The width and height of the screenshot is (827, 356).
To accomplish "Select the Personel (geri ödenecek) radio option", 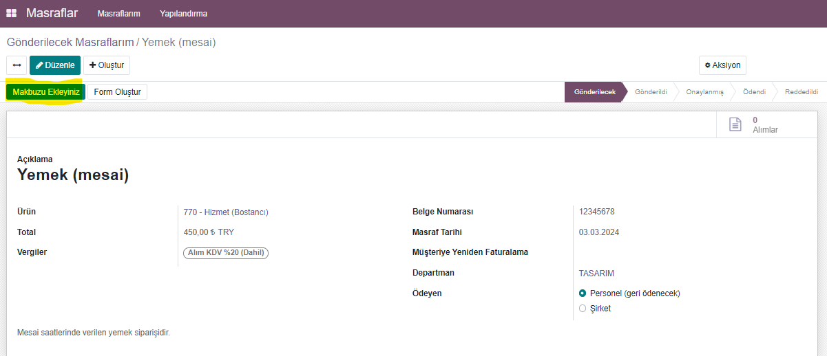I will click(583, 293).
